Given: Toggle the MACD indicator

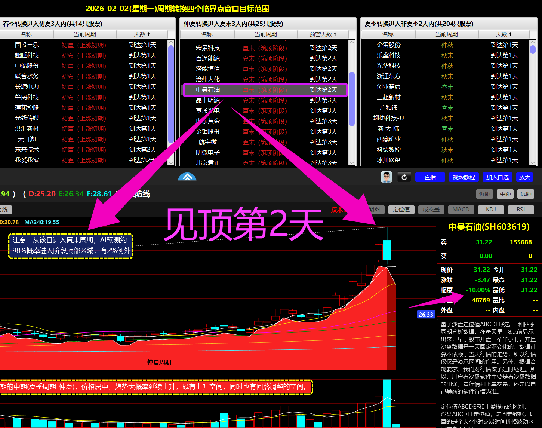Looking at the screenshot, I should [x=461, y=210].
